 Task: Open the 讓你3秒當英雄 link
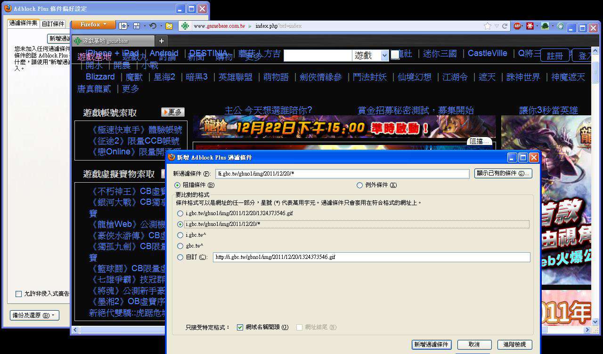pyautogui.click(x=548, y=111)
